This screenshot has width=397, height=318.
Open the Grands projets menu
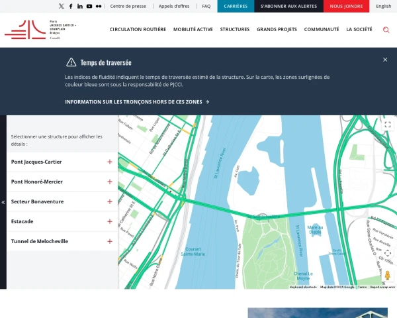pos(277,30)
